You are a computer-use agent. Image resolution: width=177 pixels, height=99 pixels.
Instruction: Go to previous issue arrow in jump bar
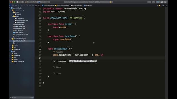[x=158, y=5]
